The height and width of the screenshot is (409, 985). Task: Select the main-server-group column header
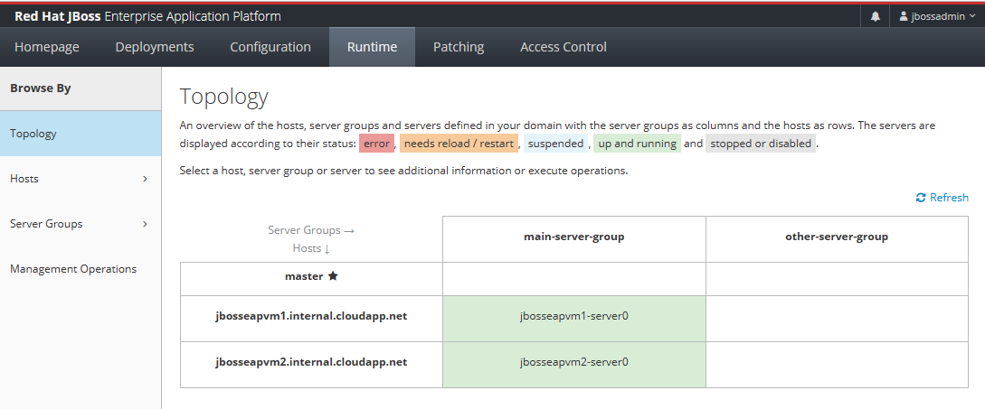pos(574,237)
